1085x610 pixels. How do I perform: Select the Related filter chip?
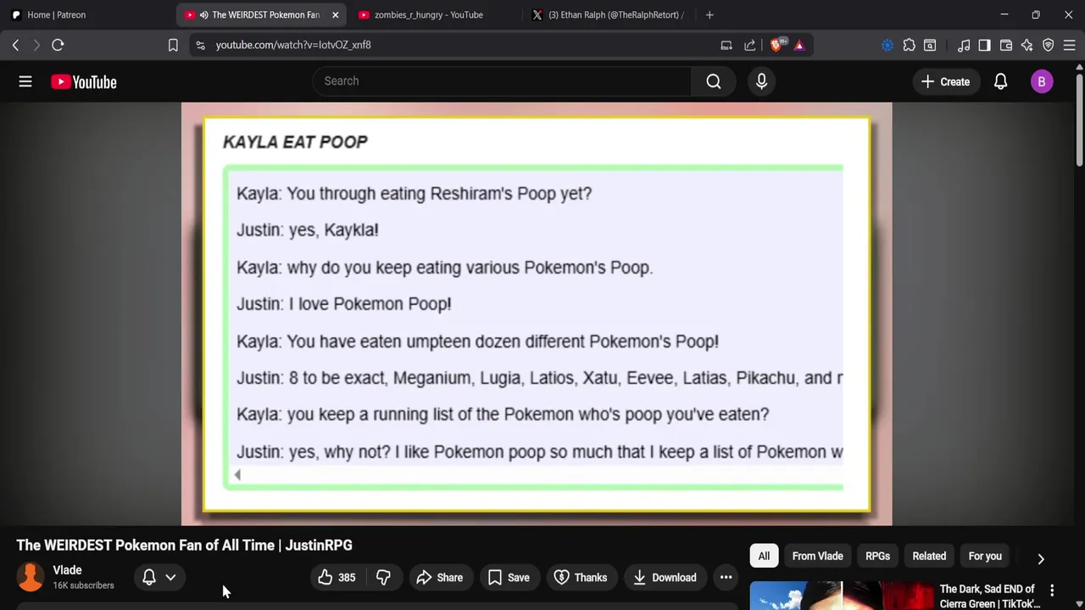929,556
